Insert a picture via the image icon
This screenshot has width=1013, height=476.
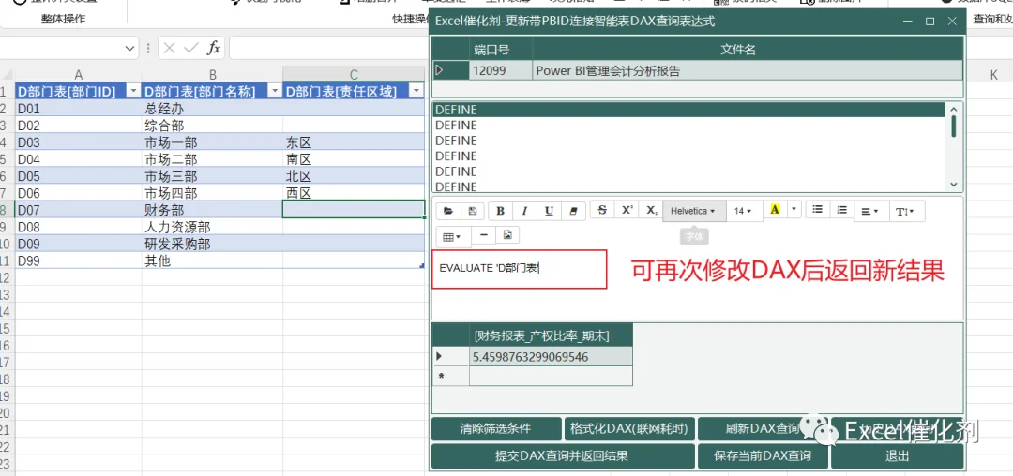(507, 235)
